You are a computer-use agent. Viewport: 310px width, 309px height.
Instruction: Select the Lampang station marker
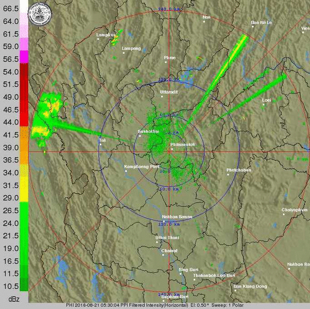(x=124, y=52)
